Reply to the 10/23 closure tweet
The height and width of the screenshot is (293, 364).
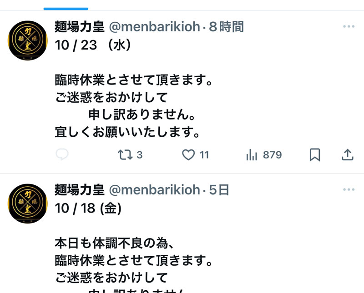tap(62, 154)
